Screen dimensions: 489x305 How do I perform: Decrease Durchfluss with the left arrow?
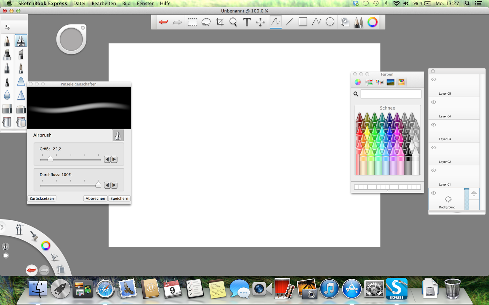[107, 185]
